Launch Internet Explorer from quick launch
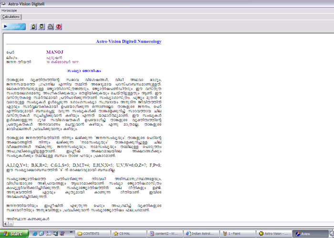Image resolution: width=334 pixels, height=238 pixels. 34,234
